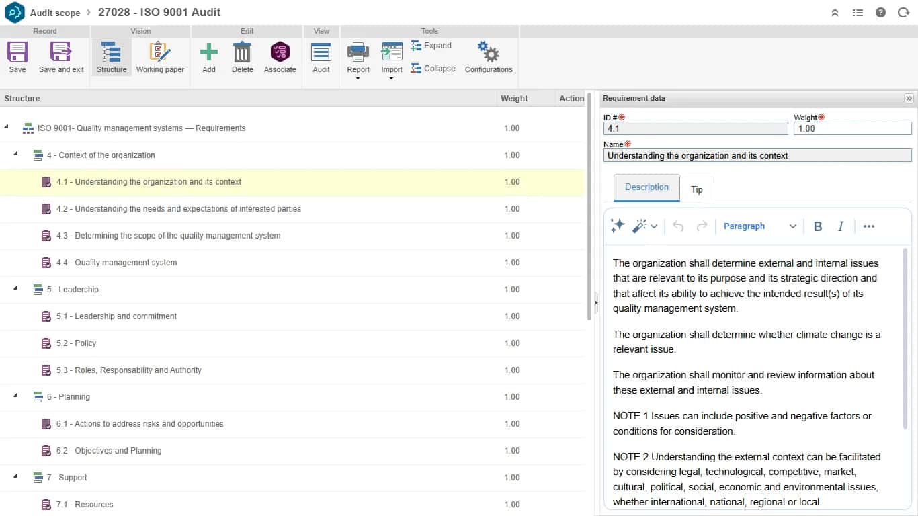Click the AI sparkle icon in editor
The height and width of the screenshot is (516, 918).
tap(618, 226)
